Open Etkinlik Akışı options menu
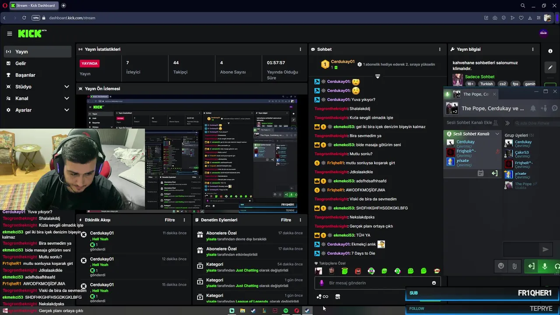Viewport: 560px width, 315px height. [184, 220]
